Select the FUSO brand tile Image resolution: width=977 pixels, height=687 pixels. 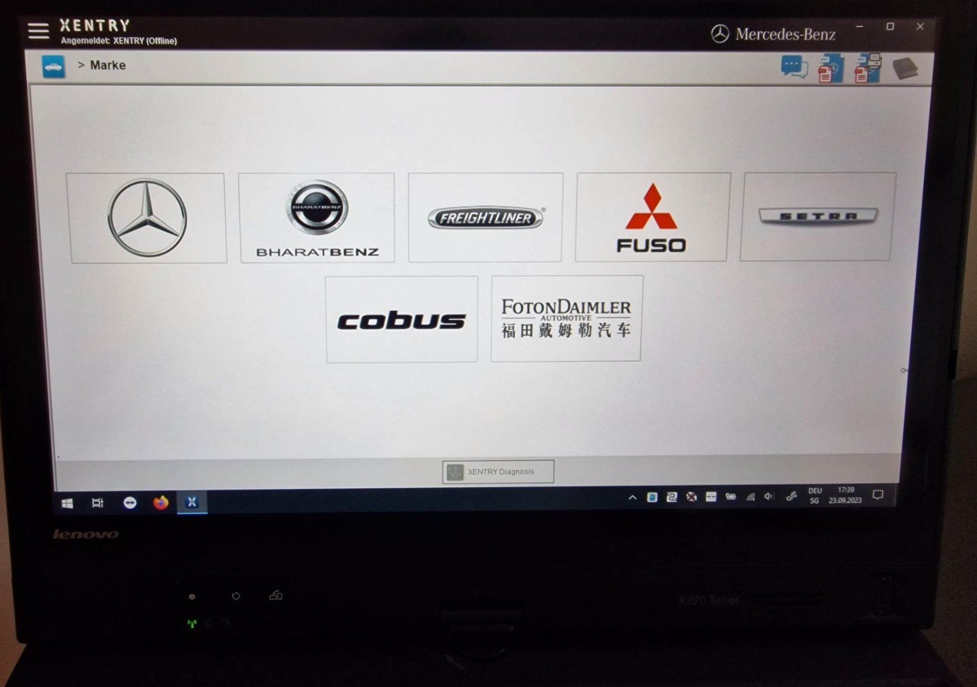click(651, 218)
